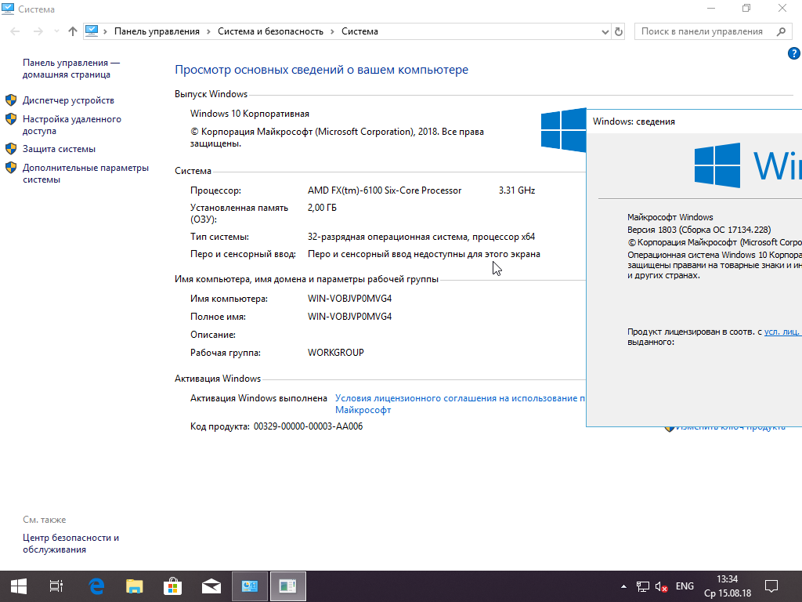Click the shield icon beside "Диспетчер устройств"

point(11,100)
